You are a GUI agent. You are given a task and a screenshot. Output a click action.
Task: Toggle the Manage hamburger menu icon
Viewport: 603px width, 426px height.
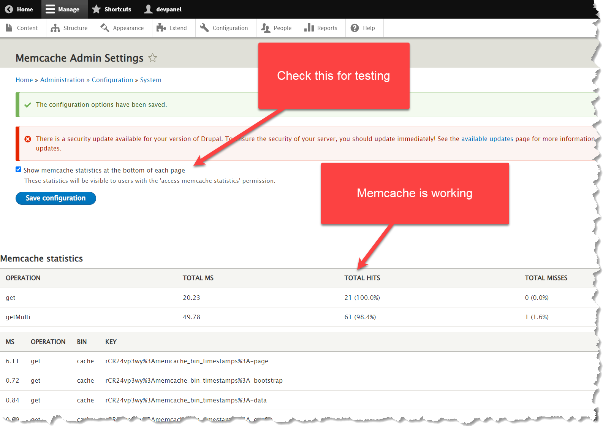click(x=50, y=9)
